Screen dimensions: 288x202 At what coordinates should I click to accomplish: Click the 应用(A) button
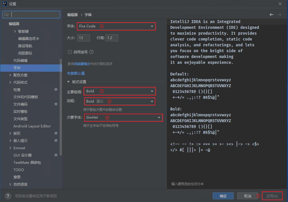pos(272,196)
